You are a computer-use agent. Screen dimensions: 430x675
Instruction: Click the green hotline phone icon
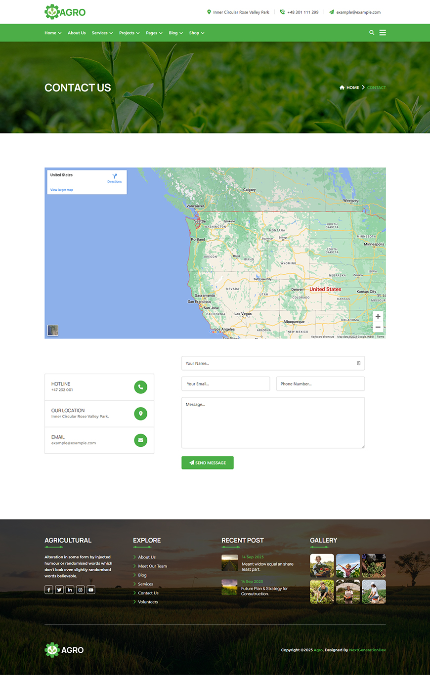coord(141,387)
